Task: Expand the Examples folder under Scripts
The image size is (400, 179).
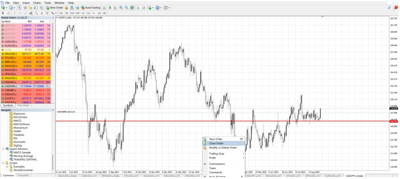Action: coord(7,167)
